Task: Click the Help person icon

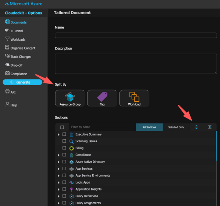Action: tap(7, 104)
